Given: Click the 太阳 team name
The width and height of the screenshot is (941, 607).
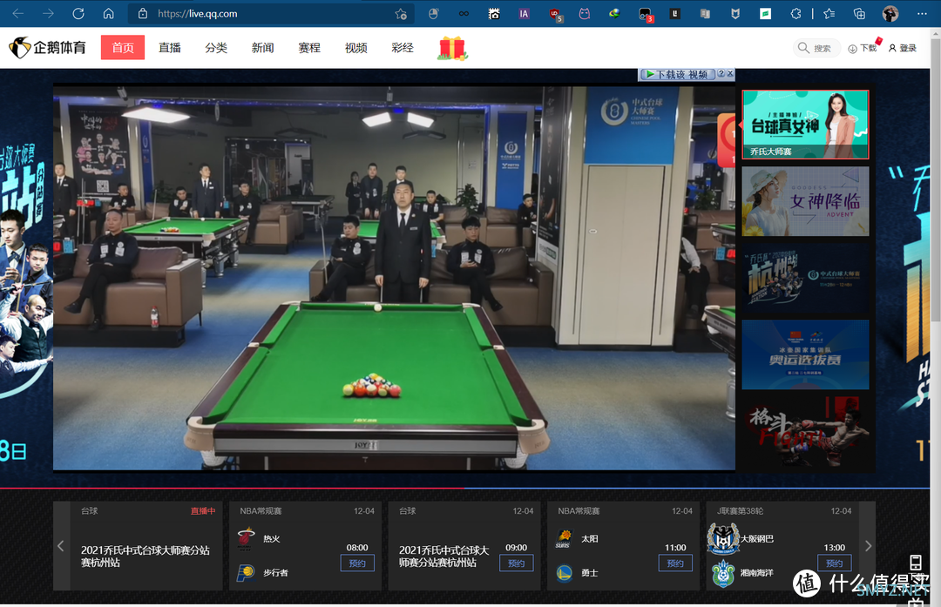Looking at the screenshot, I should coord(589,538).
